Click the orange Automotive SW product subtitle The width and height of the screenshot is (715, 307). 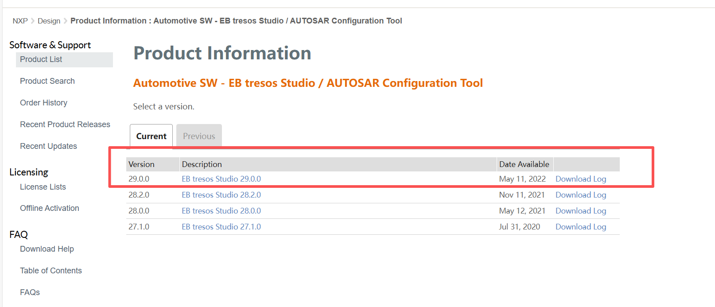coord(308,83)
